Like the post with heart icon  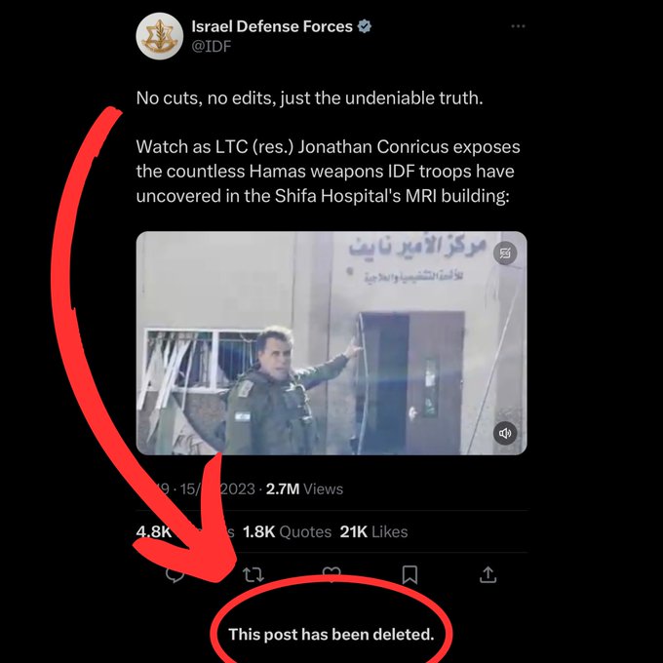coord(331,573)
